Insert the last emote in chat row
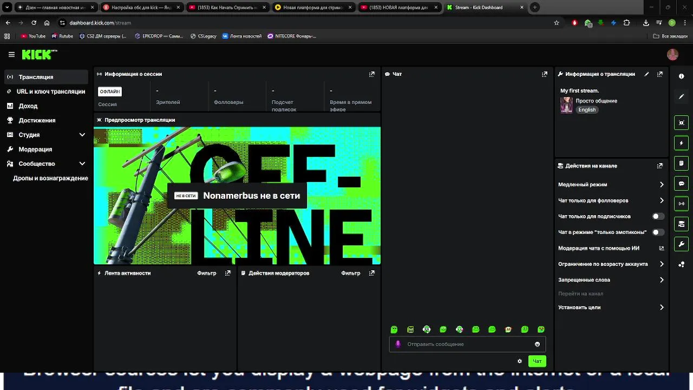This screenshot has height=390, width=693. [541, 329]
